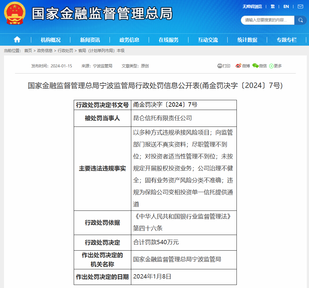Share to WeChat via 微信 icon
This screenshot has width=309, height=288.
[259, 66]
